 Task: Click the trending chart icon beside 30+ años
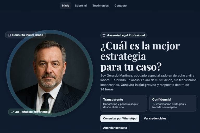(12, 112)
